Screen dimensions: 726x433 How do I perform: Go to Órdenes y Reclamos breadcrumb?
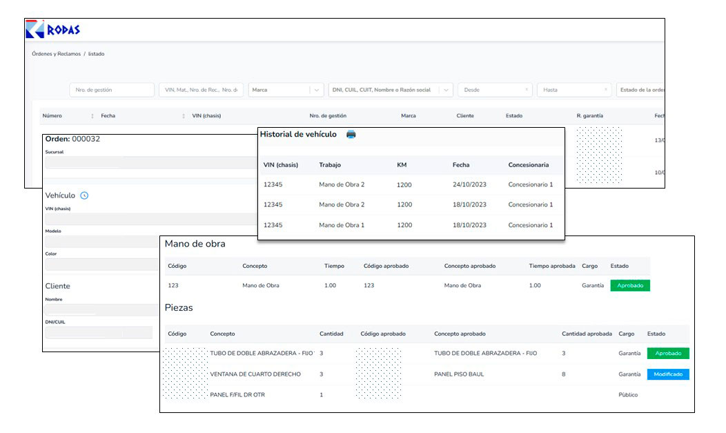tap(56, 54)
